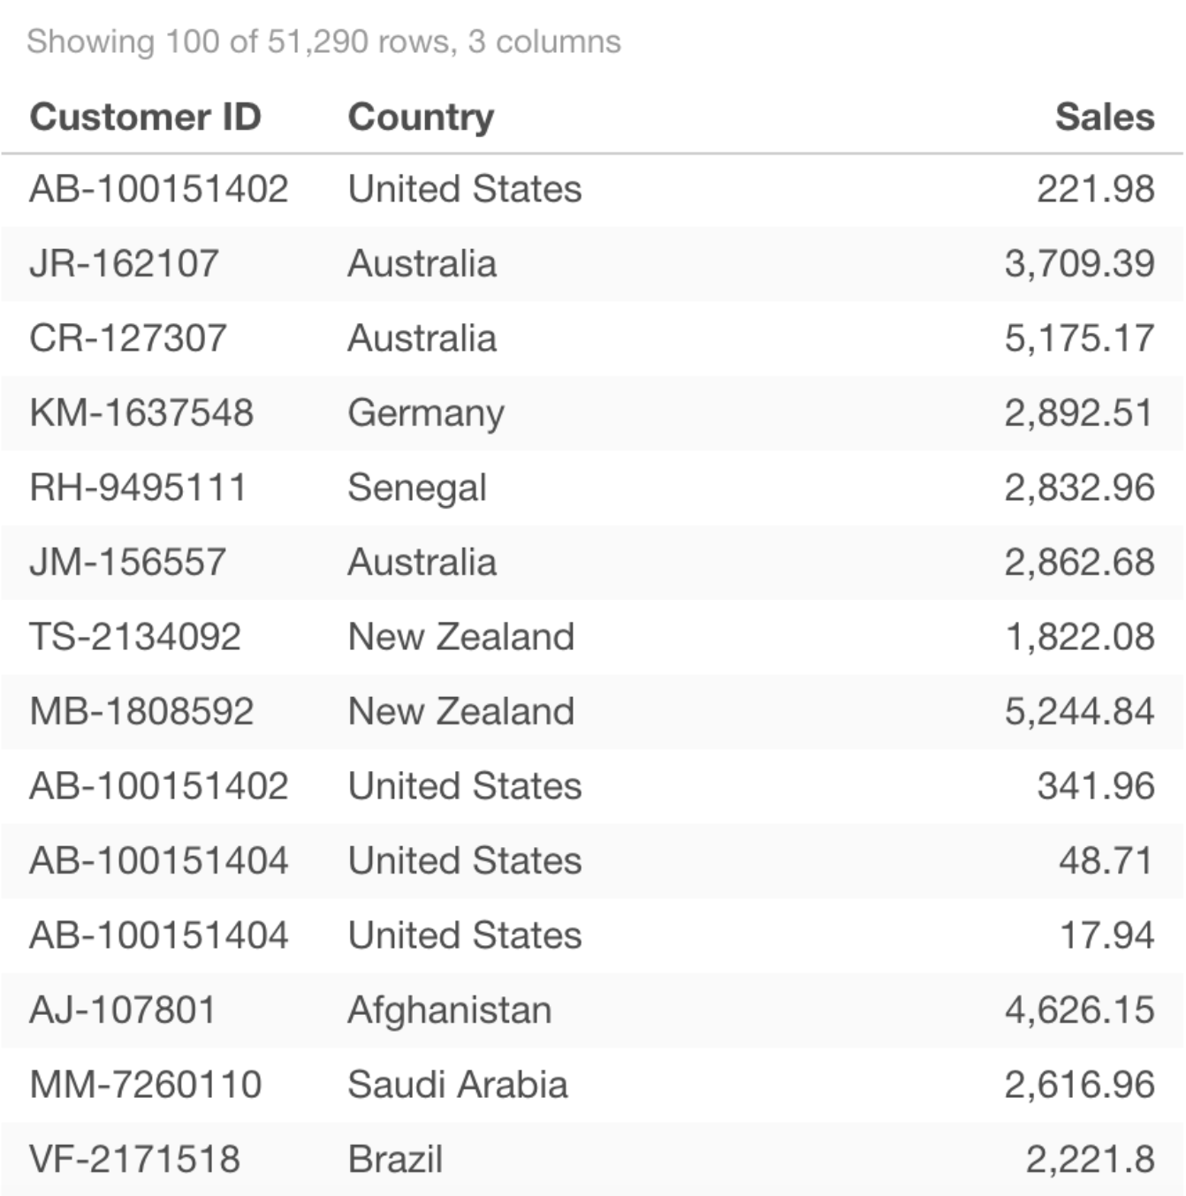1186x1196 pixels.
Task: Click sales value 221.98
Action: pos(1095,189)
